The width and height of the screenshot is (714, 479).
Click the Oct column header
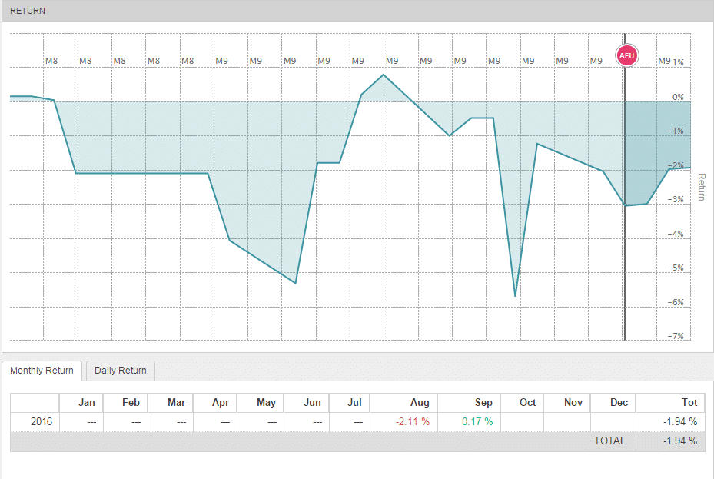pos(527,402)
